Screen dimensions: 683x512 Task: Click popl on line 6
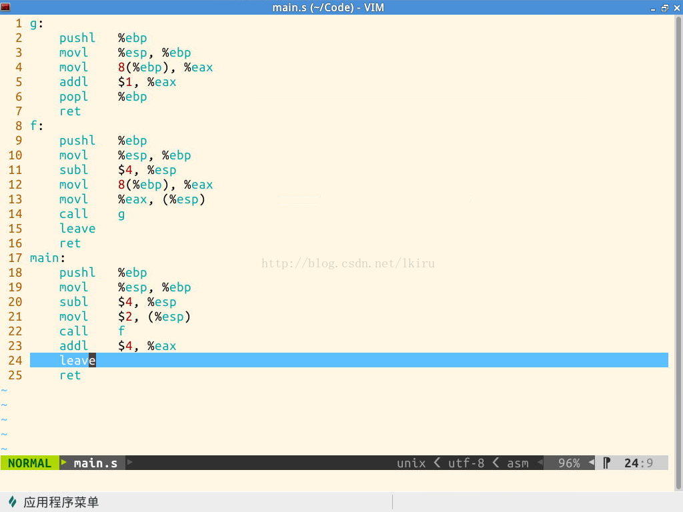click(73, 97)
